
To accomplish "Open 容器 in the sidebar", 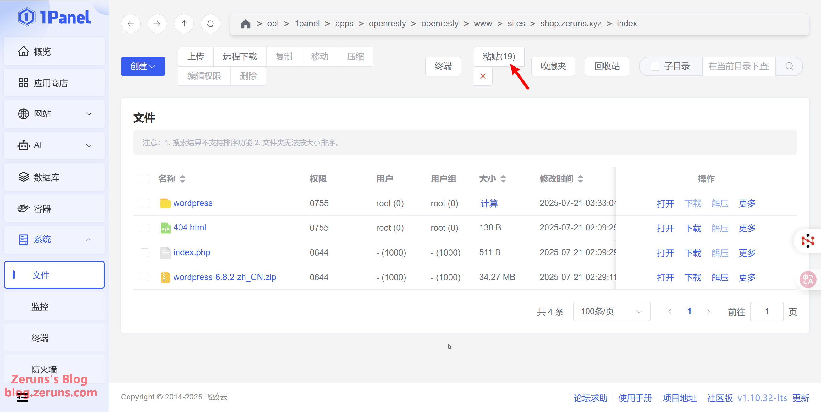I will [54, 209].
